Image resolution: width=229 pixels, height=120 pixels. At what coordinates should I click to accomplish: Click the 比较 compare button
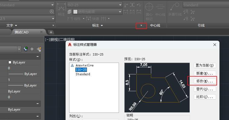[x=205, y=97]
